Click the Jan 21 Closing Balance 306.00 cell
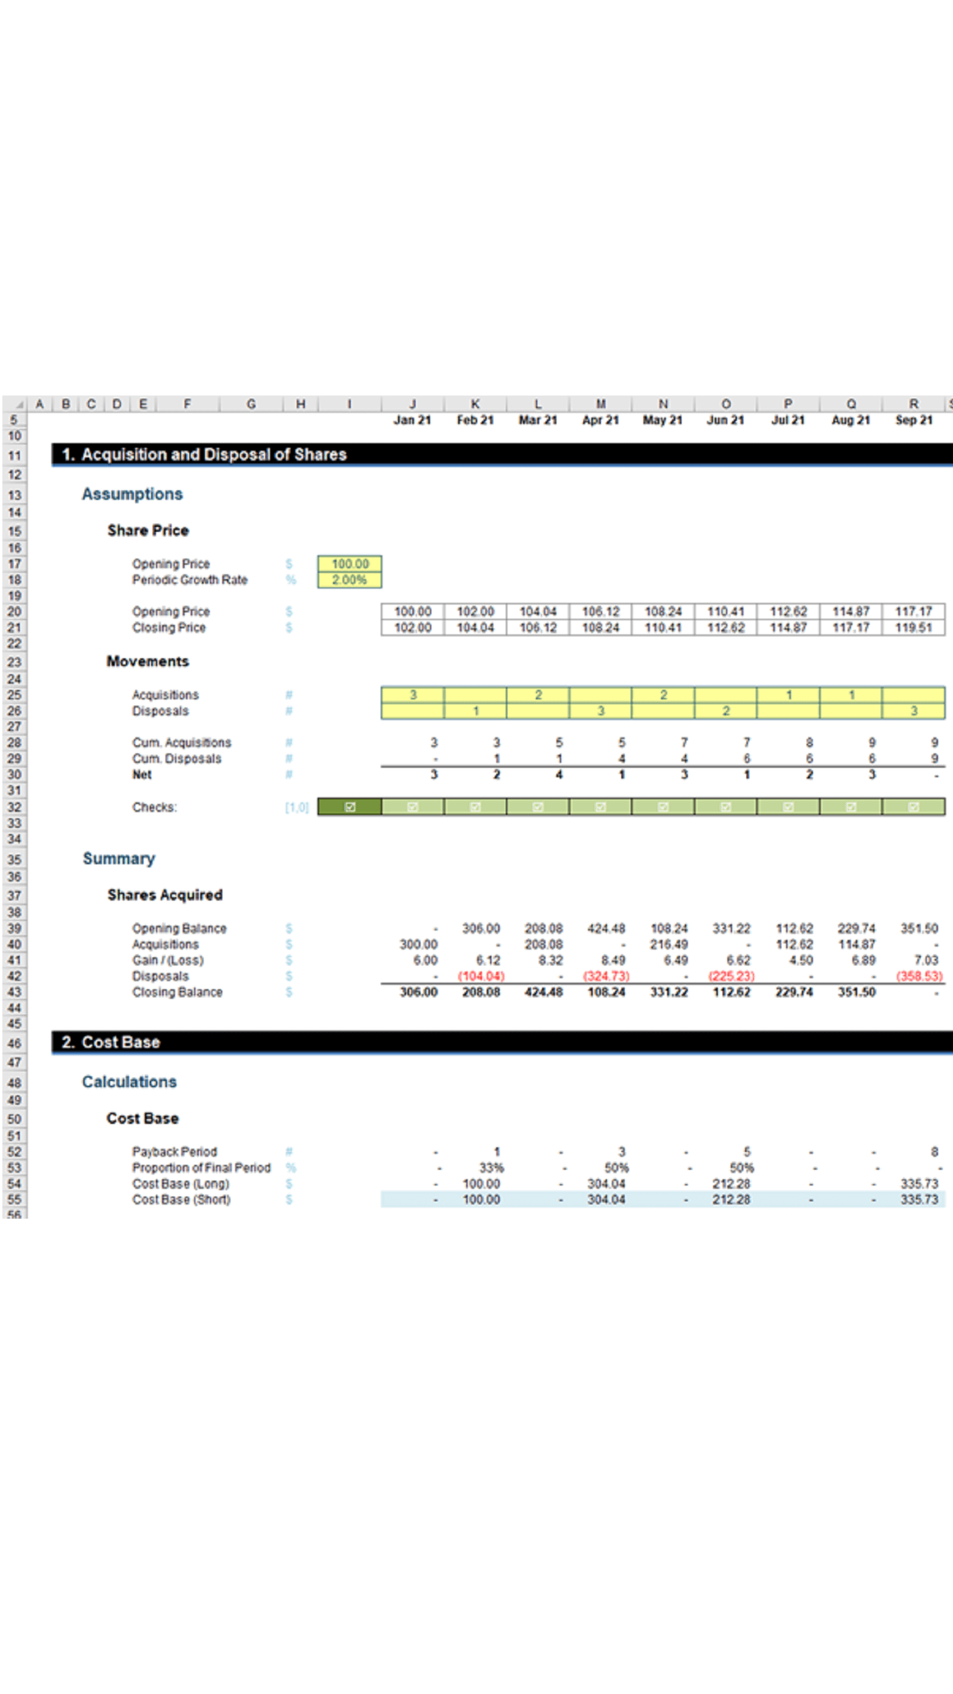The height and width of the screenshot is (1694, 953). pyautogui.click(x=418, y=992)
